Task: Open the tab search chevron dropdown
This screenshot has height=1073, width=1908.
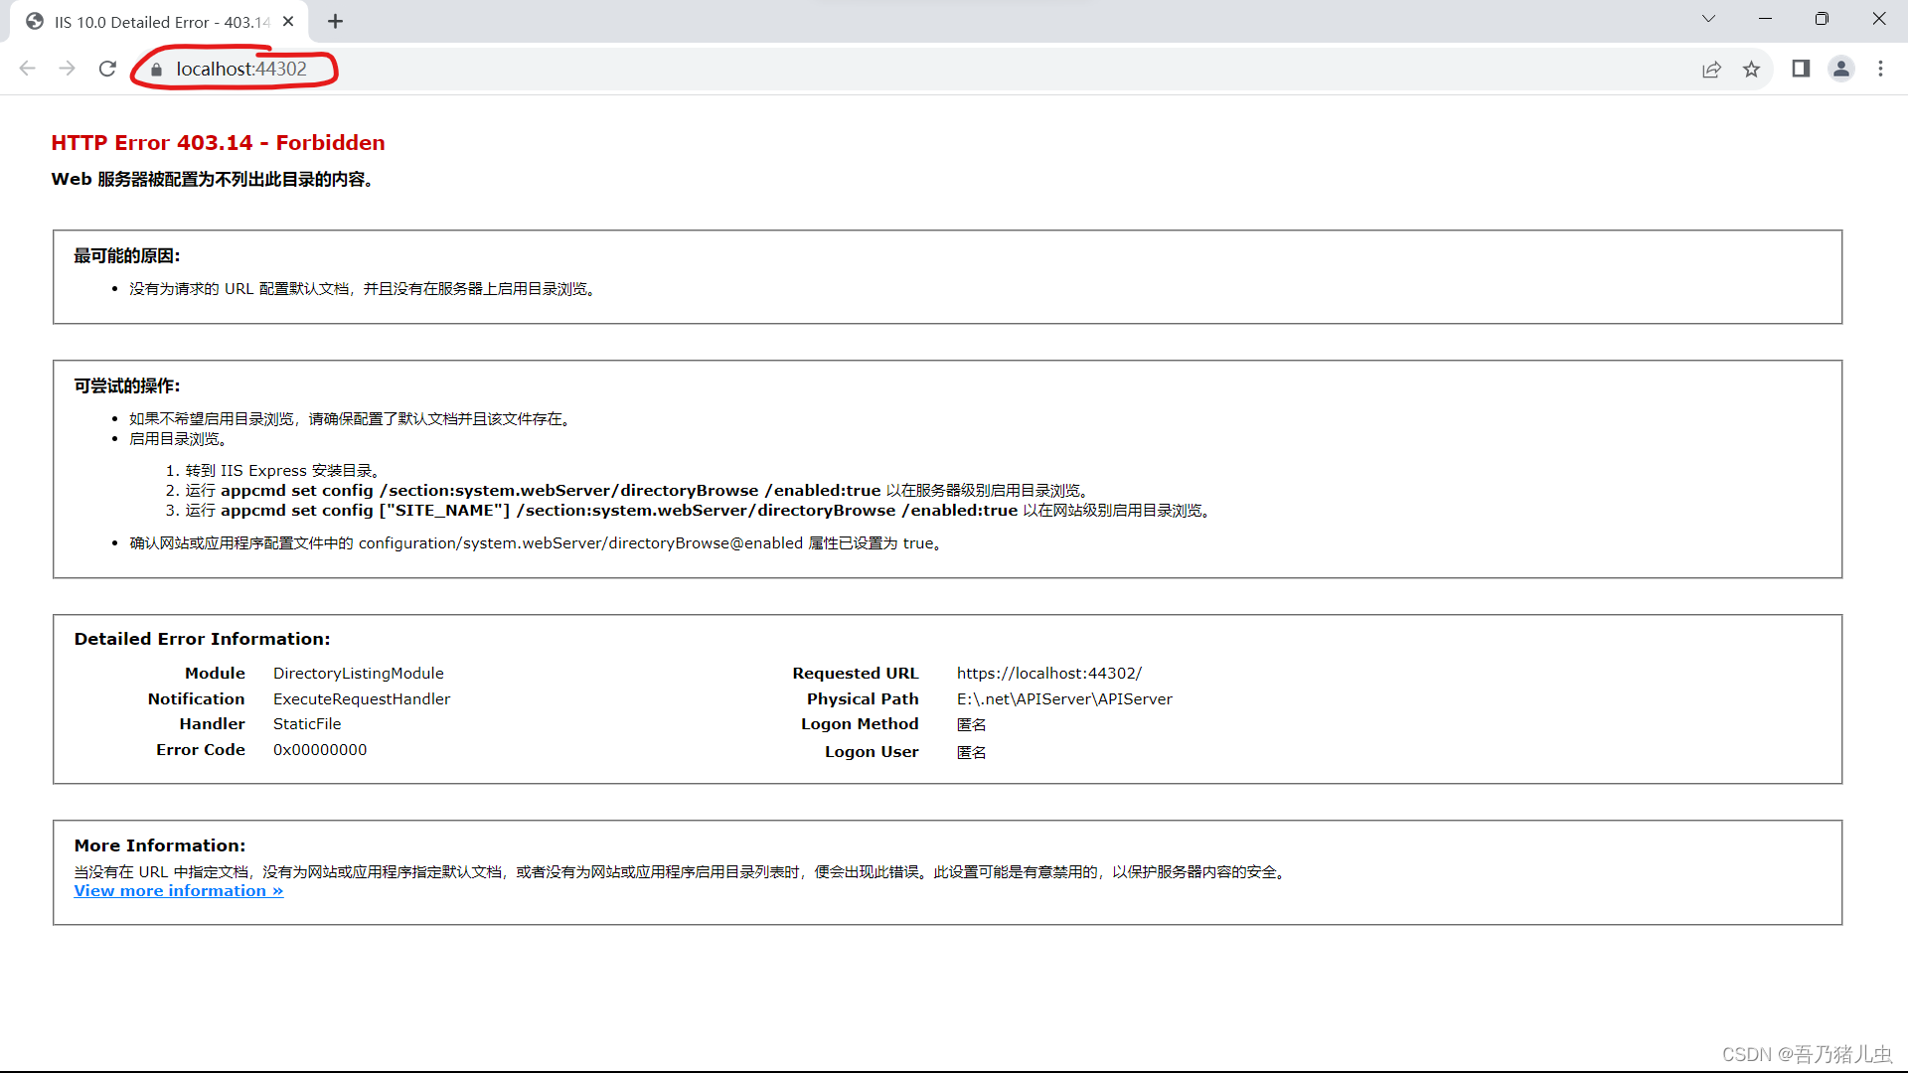Action: 1708,19
